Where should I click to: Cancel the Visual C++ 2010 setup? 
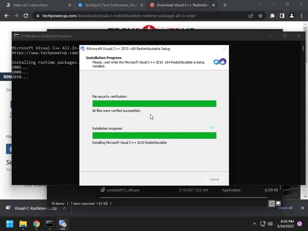tap(214, 179)
